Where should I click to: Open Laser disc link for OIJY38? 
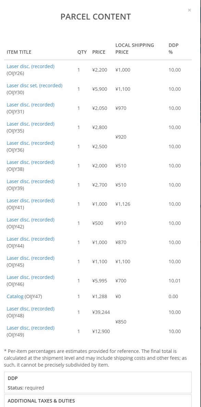tap(30, 163)
